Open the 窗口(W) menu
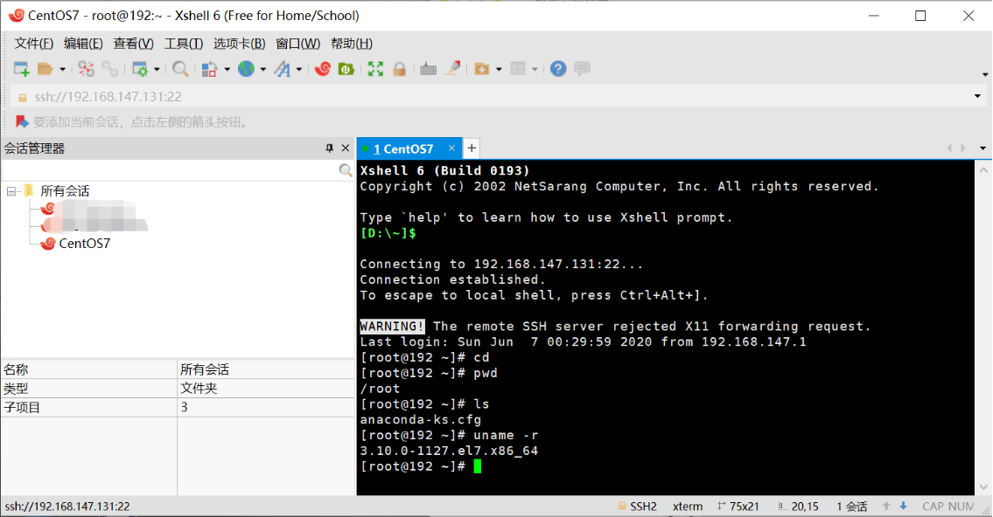The height and width of the screenshot is (517, 993). (x=298, y=44)
